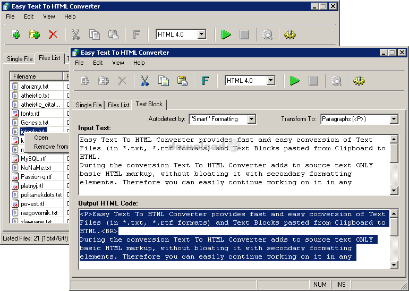This screenshot has height=291, width=409.
Task: Open the Edit menu in front window
Action: pos(98,63)
